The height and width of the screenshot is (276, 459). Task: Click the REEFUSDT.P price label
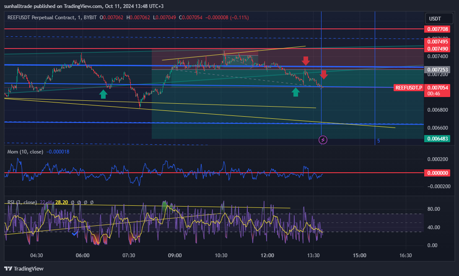409,88
